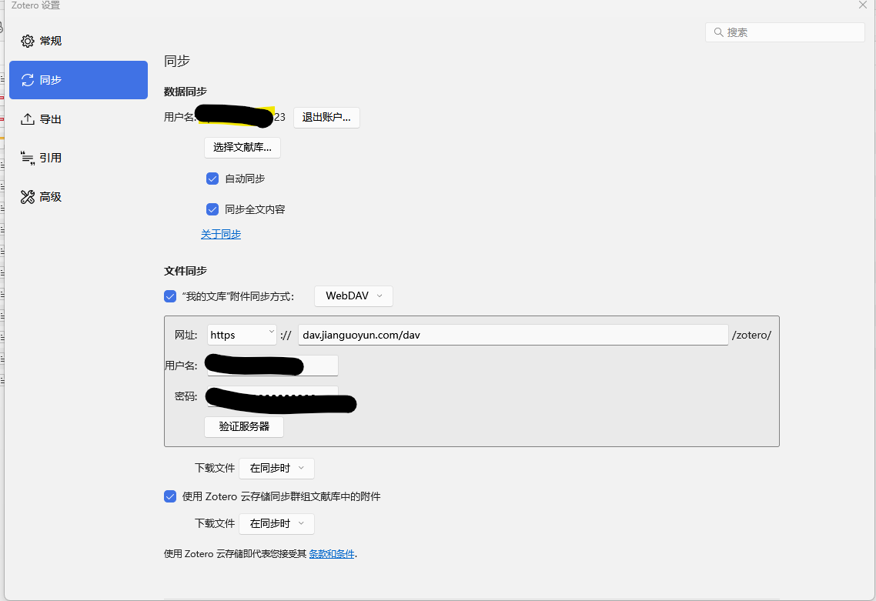Open 下载文件 dropdown below the WebDAV box

(276, 469)
